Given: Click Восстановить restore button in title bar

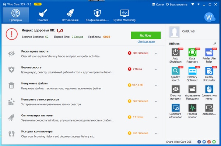Looking at the screenshot, I should (x=176, y=4).
